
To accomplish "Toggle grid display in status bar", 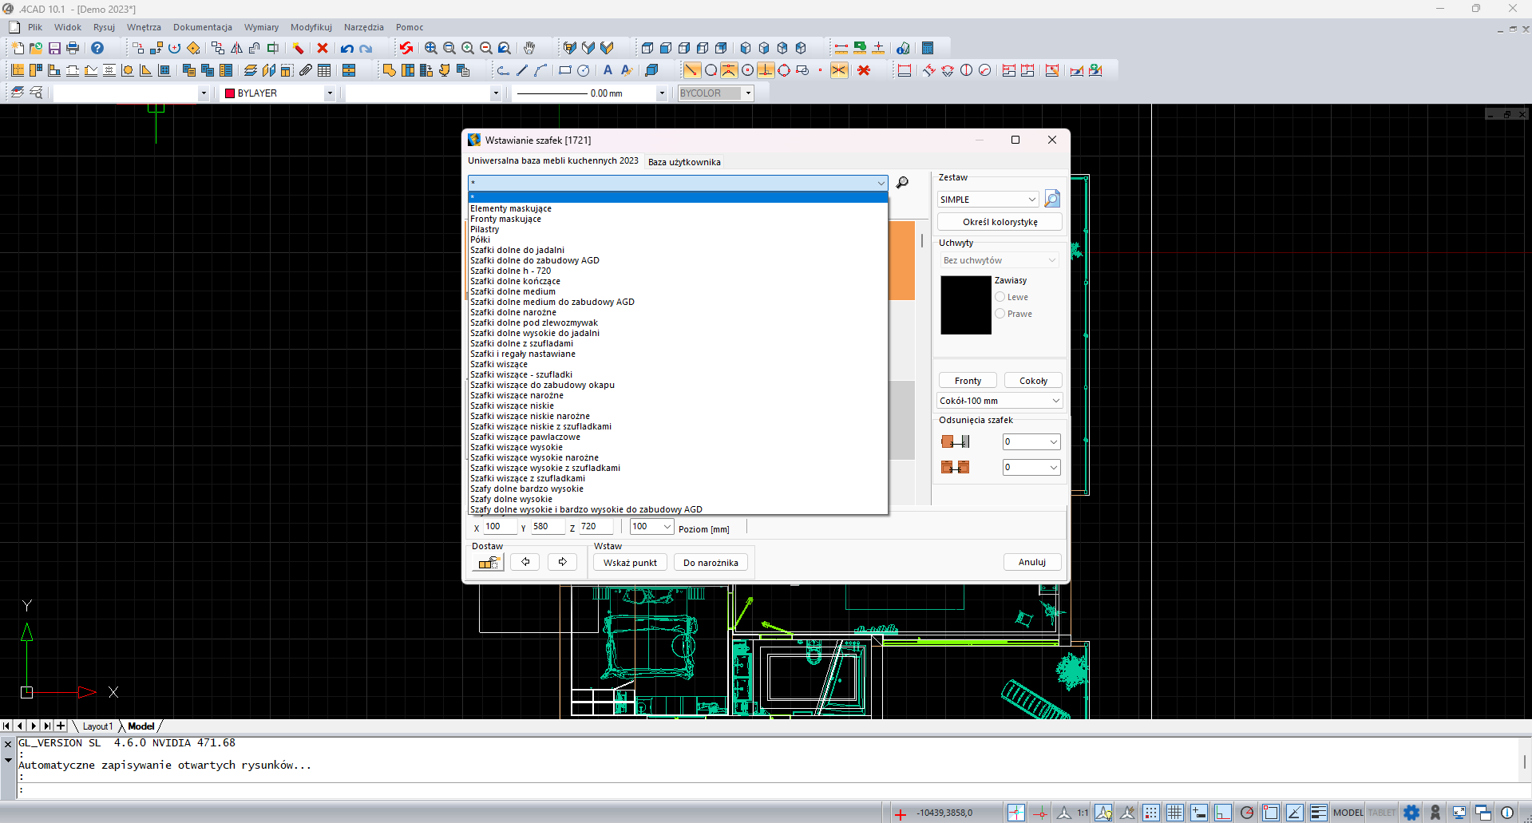I will click(1174, 813).
